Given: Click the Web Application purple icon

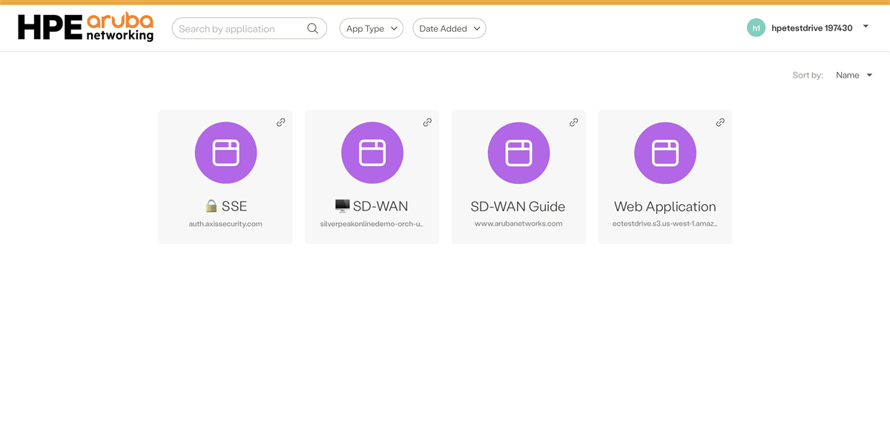Looking at the screenshot, I should pos(665,153).
